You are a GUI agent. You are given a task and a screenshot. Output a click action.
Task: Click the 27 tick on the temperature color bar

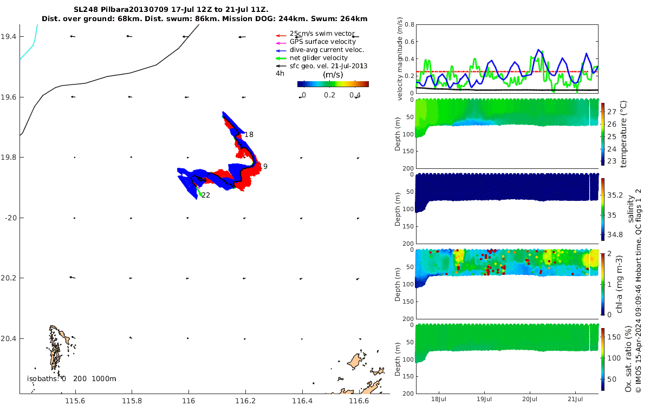tap(612, 112)
